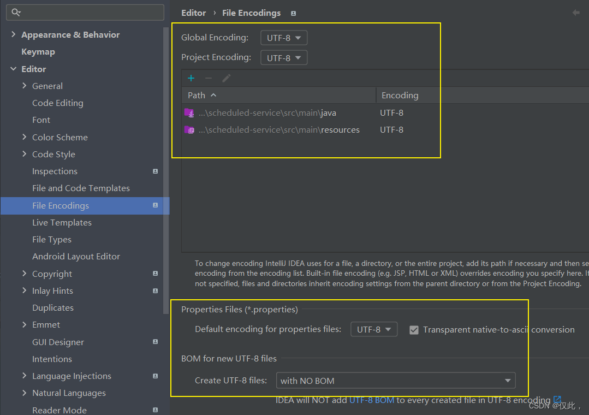Click project icon beside Language Injections
The image size is (589, 415).
pyautogui.click(x=155, y=376)
